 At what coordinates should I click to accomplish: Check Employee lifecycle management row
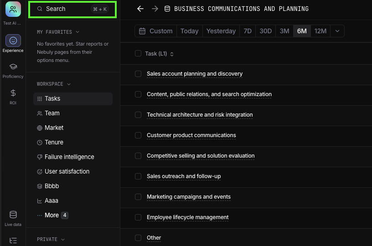(x=138, y=217)
